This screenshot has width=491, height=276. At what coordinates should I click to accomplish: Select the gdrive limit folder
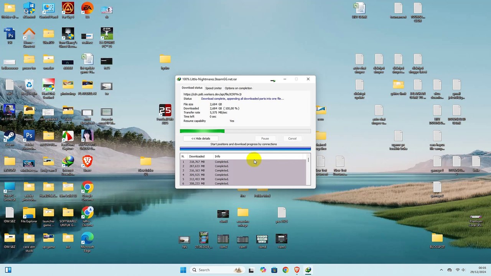pyautogui.click(x=398, y=87)
